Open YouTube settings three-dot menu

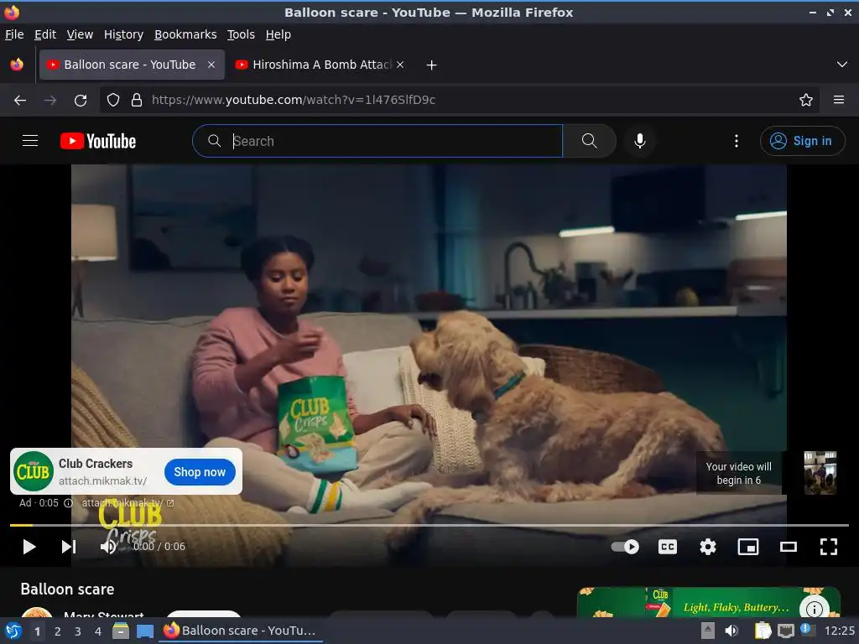[736, 141]
